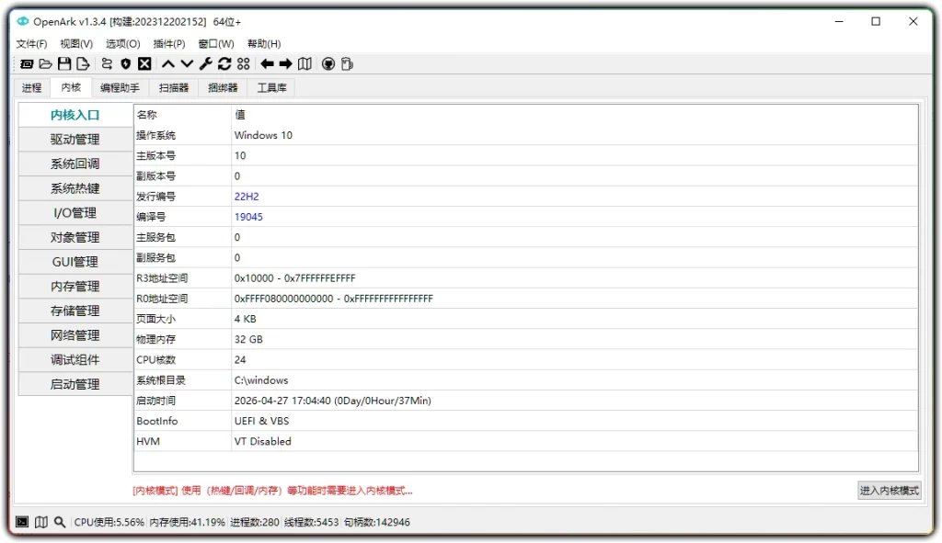Open settings via the wrench toolbar icon
Screen dimensions: 942x543
(206, 63)
